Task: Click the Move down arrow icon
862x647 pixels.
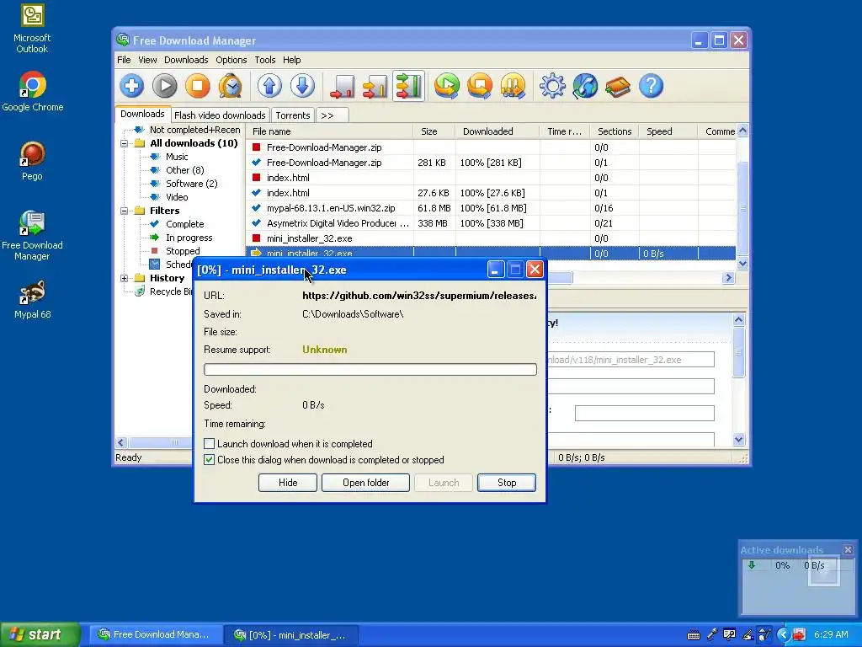Action: pos(302,87)
